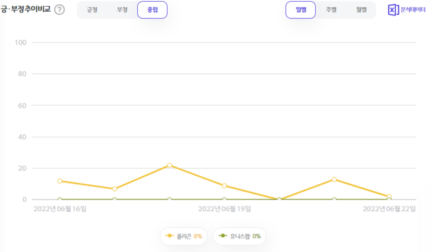Image resolution: width=431 pixels, height=252 pixels.
Task: Click the yellow 폴리곤 legend marker icon
Action: click(169, 236)
